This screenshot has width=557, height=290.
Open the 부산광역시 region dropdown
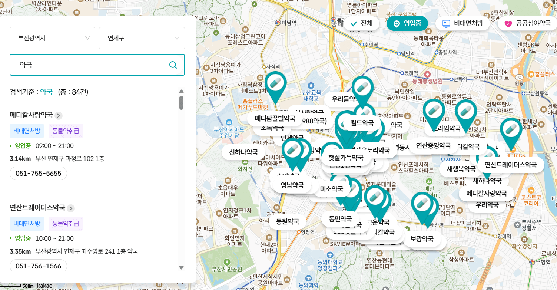click(x=52, y=38)
